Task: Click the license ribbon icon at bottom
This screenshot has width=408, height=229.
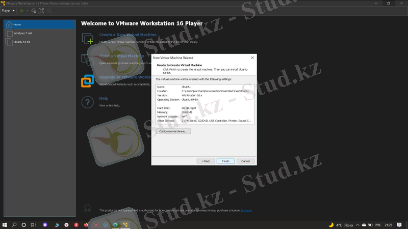Action: click(x=87, y=208)
